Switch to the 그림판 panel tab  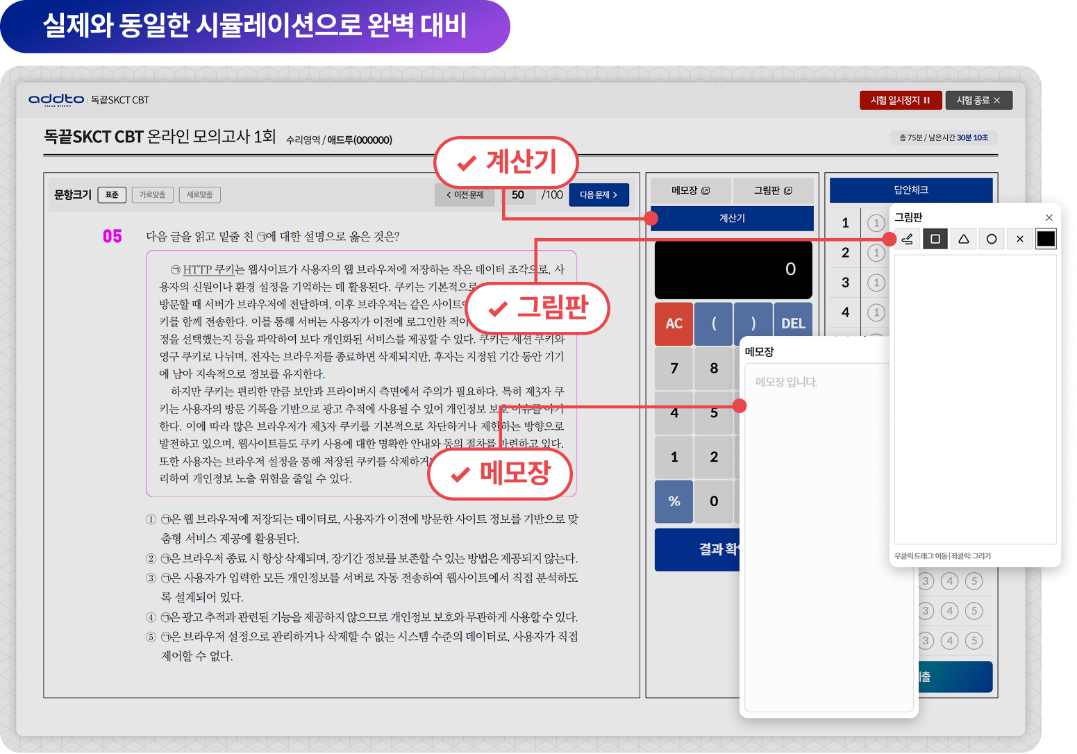(x=773, y=190)
